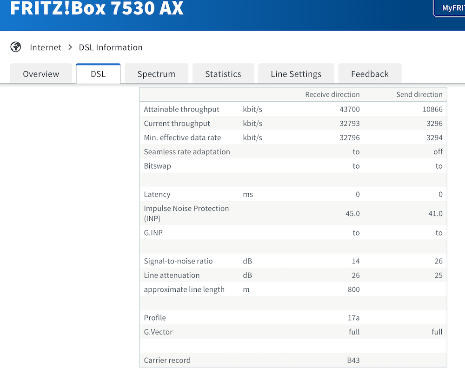This screenshot has height=374, width=465.
Task: Click the Carrier record label
Action: click(167, 361)
